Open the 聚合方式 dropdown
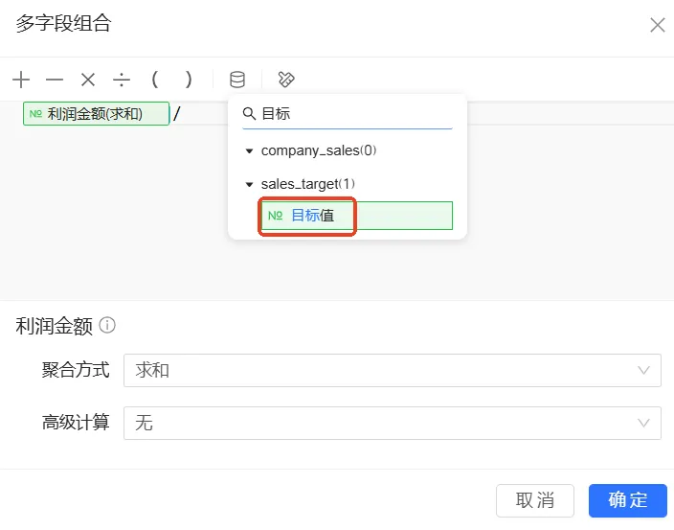The width and height of the screenshot is (674, 530). pyautogui.click(x=392, y=371)
